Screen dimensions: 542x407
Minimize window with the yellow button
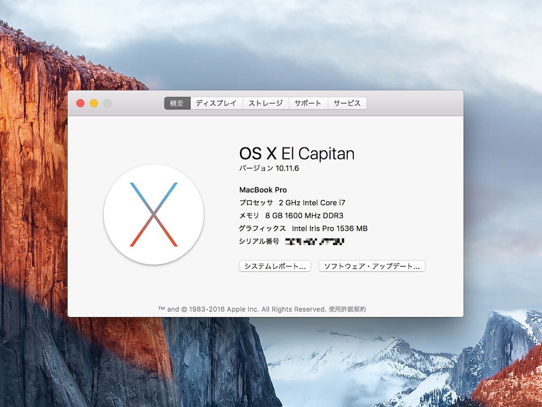94,103
